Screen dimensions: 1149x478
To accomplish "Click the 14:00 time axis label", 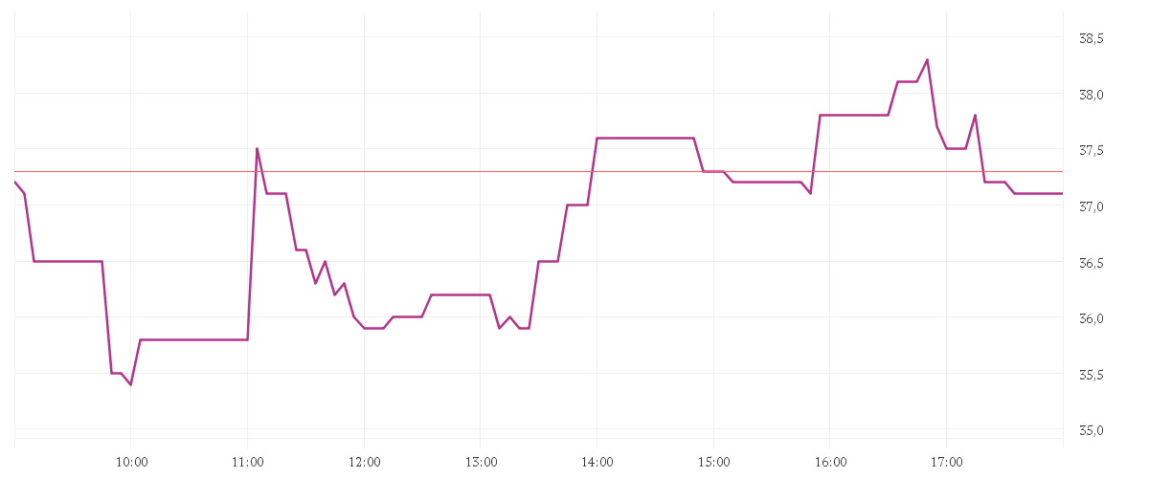I will [x=597, y=462].
